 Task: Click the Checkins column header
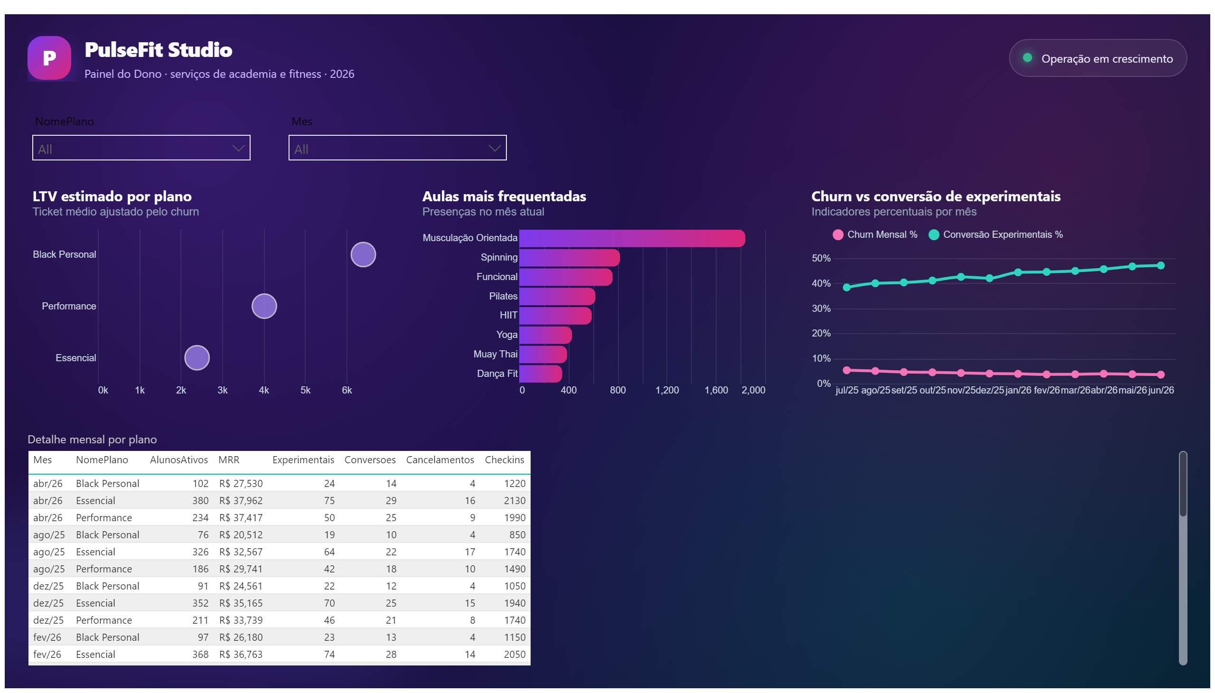point(504,460)
